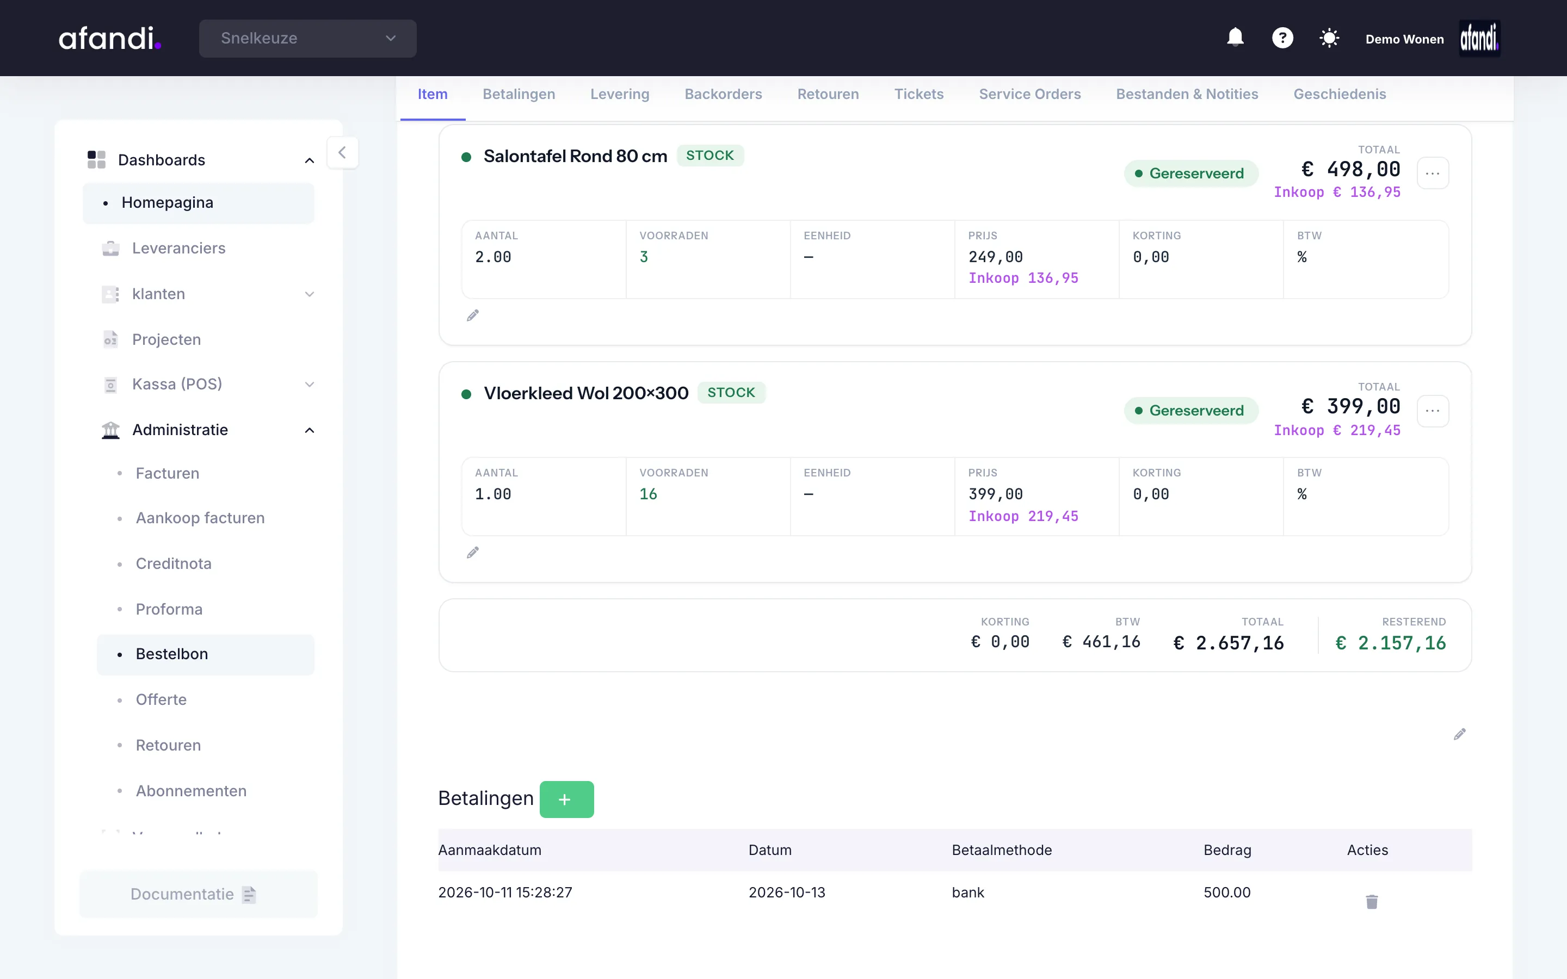Viewport: 1567px width, 979px height.
Task: Open the Snelkeuze dropdown
Action: click(307, 38)
